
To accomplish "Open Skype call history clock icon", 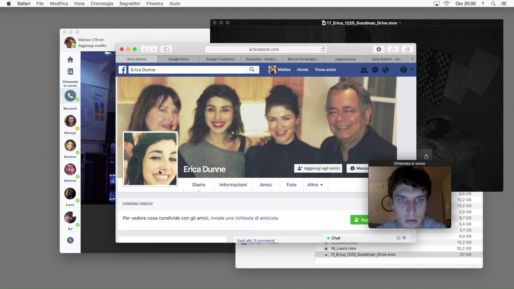I will [x=70, y=240].
